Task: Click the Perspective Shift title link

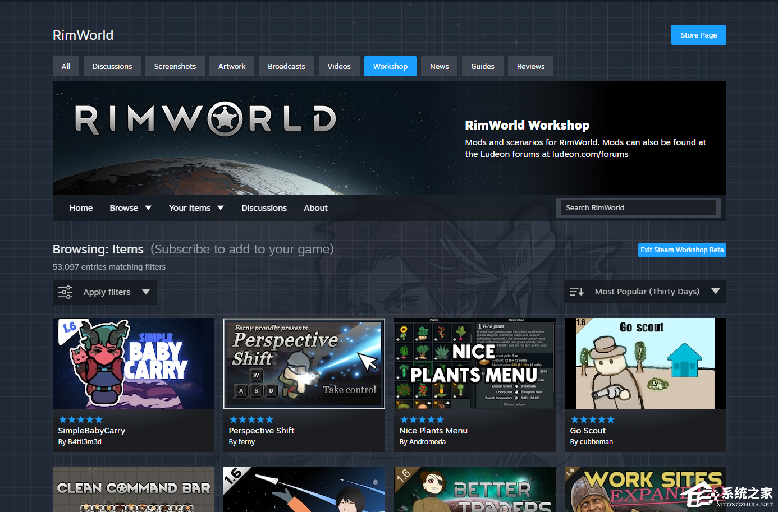Action: 262,431
